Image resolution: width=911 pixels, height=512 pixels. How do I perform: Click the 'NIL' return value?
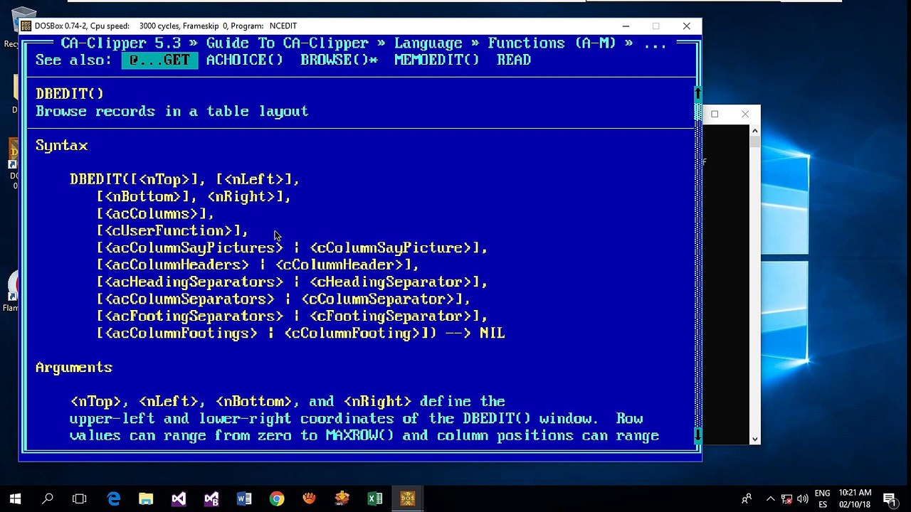[492, 333]
